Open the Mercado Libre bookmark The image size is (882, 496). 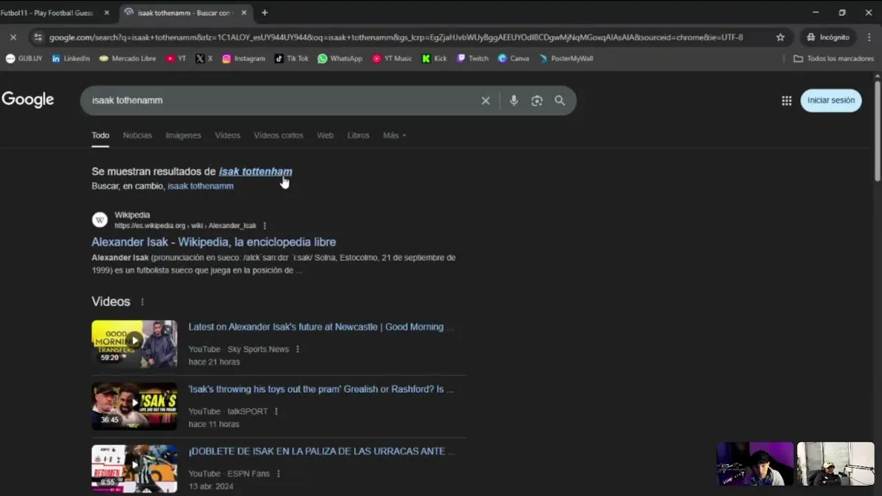point(127,59)
